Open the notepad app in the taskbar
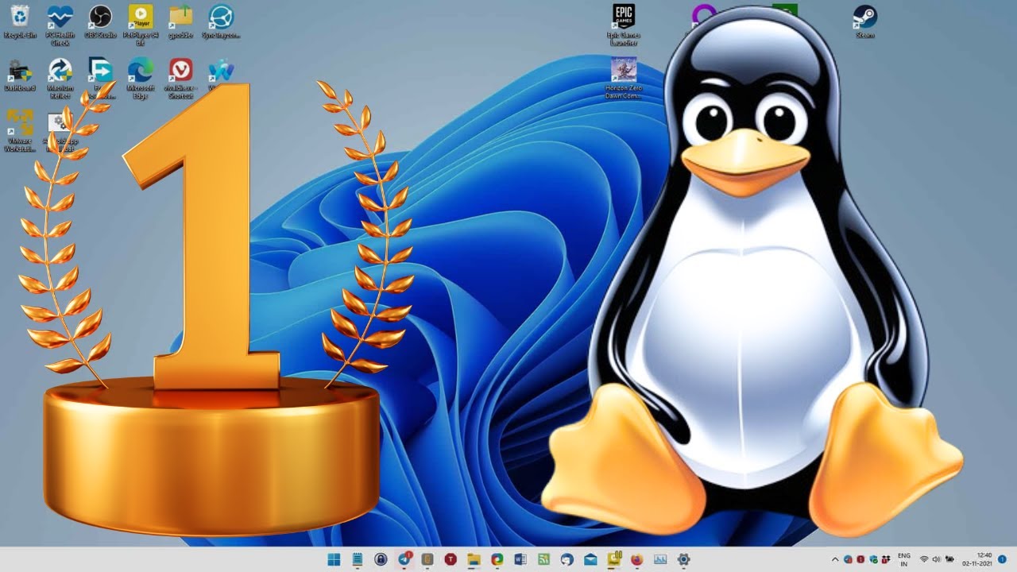 (358, 559)
